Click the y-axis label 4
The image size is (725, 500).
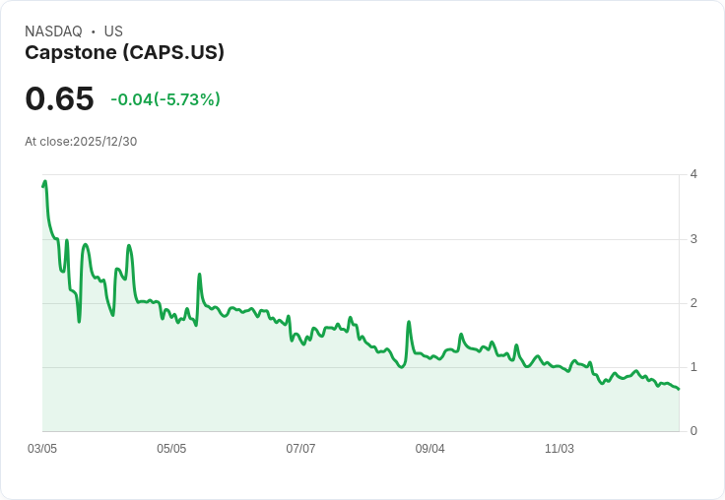point(694,174)
